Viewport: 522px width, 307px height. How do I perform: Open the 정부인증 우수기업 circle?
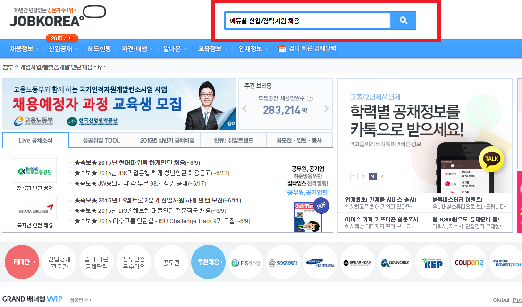point(134,262)
